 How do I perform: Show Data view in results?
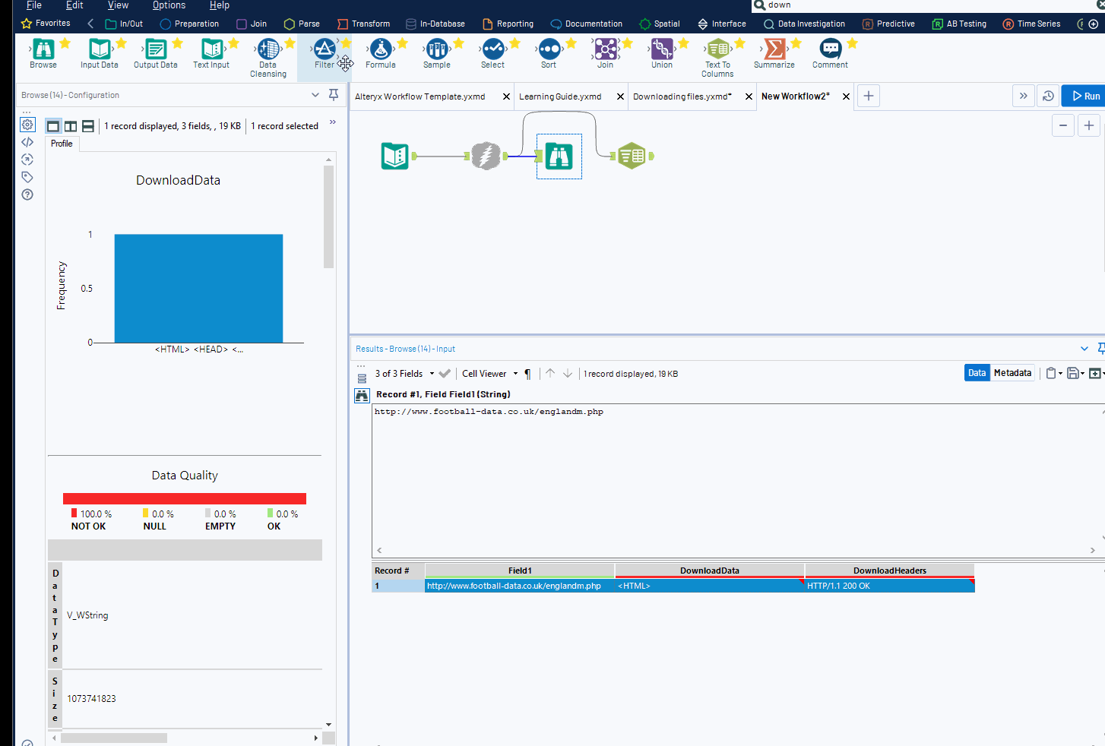[x=977, y=373]
